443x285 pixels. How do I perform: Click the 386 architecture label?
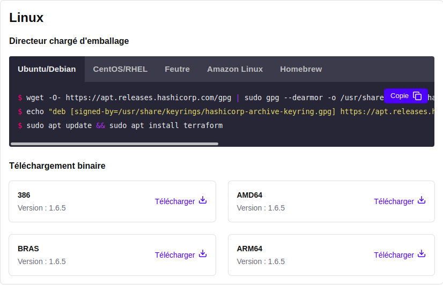tap(24, 195)
